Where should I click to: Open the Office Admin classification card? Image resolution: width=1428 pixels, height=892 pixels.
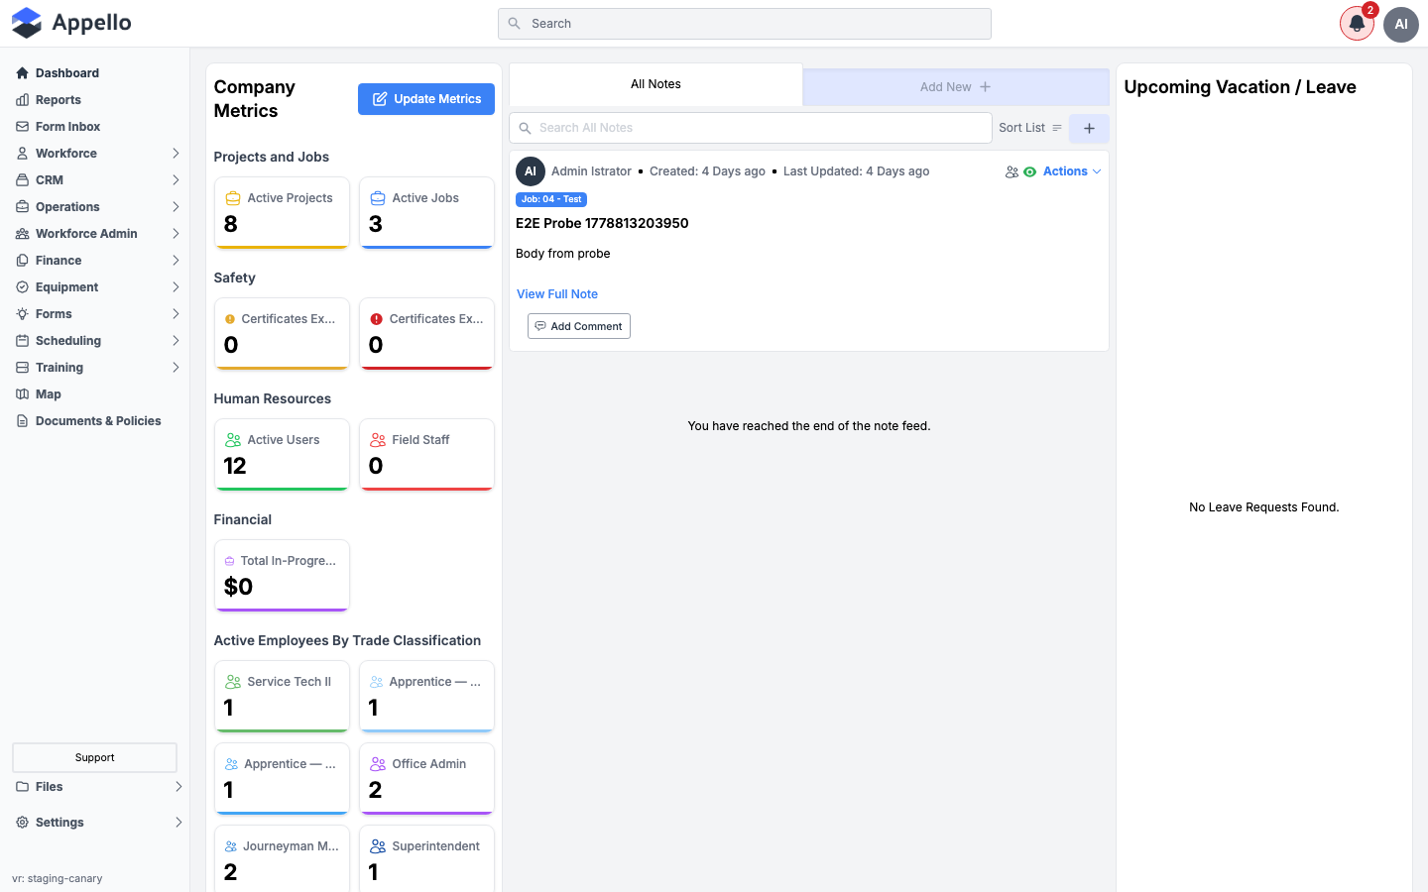point(426,779)
